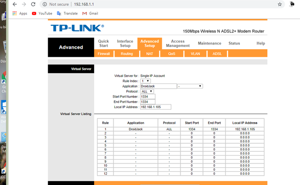This screenshot has width=300, height=185.
Task: Reload the router page
Action: [x=33, y=4]
